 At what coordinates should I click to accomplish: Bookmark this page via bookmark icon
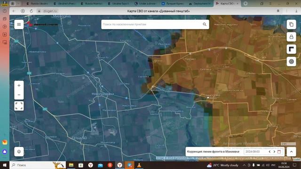(x=278, y=11)
